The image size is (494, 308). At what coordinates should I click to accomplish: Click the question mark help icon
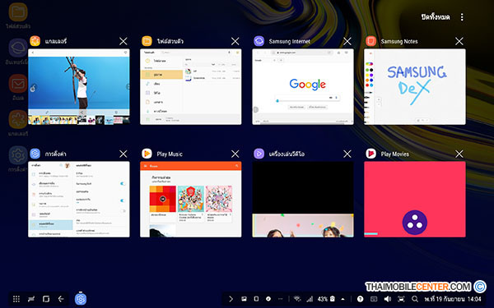360,299
